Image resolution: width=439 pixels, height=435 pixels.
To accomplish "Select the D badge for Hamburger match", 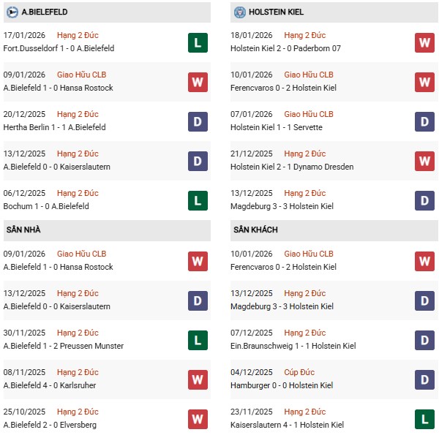I will pyautogui.click(x=424, y=379).
